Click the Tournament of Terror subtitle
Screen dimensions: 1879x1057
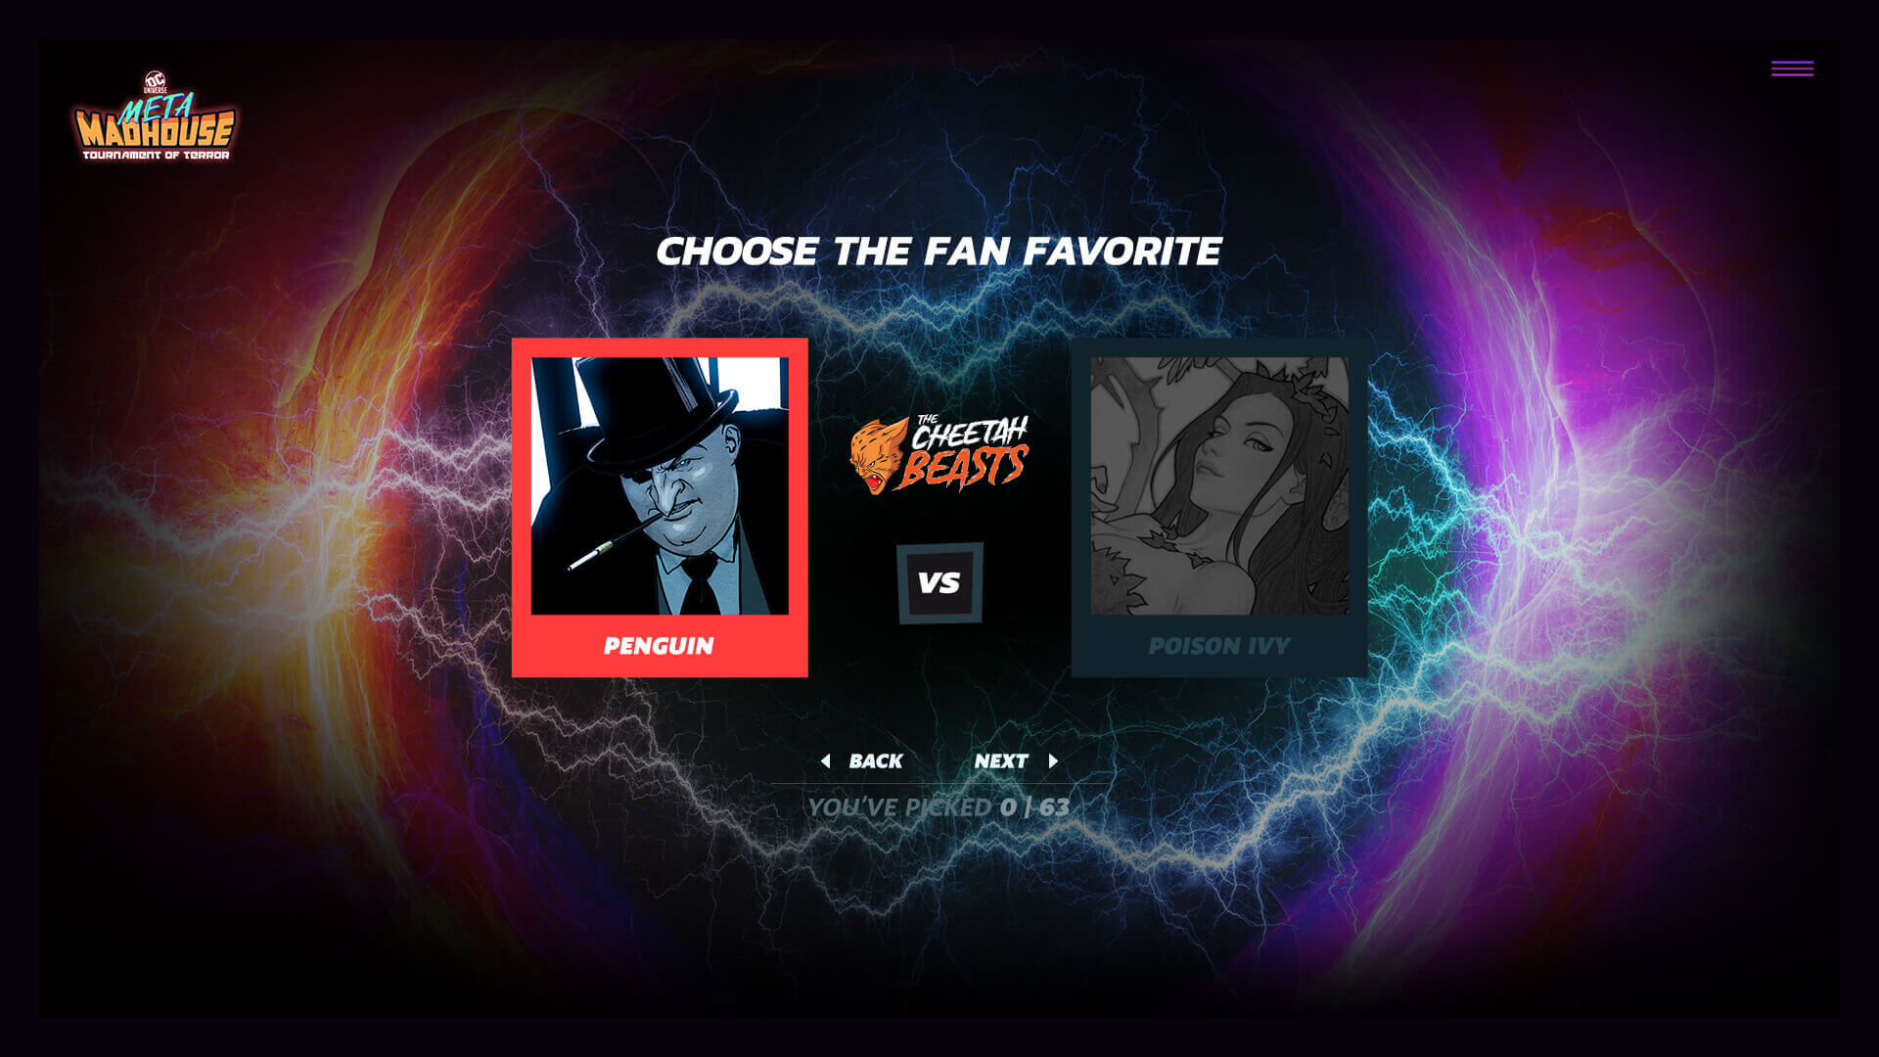[156, 155]
